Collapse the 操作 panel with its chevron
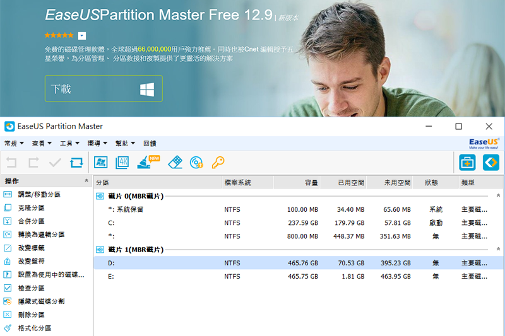Viewport: 505px width, 336px height. point(86,181)
